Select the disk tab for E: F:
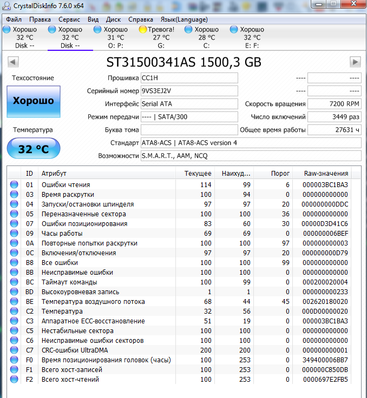Image resolution: width=367 pixels, height=398 pixels. [x=252, y=37]
